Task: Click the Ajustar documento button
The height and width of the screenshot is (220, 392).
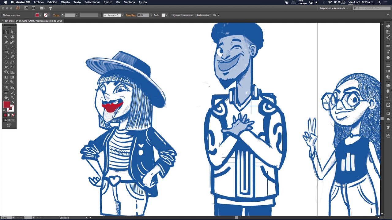Action: 182,15
